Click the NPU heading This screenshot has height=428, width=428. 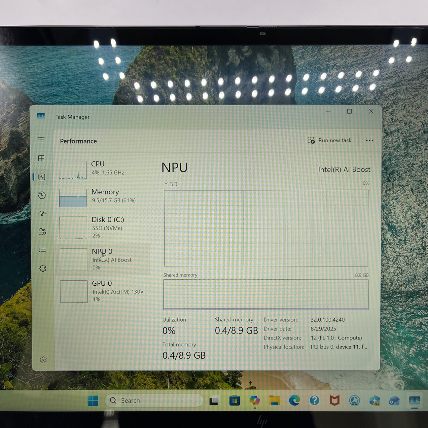(175, 167)
